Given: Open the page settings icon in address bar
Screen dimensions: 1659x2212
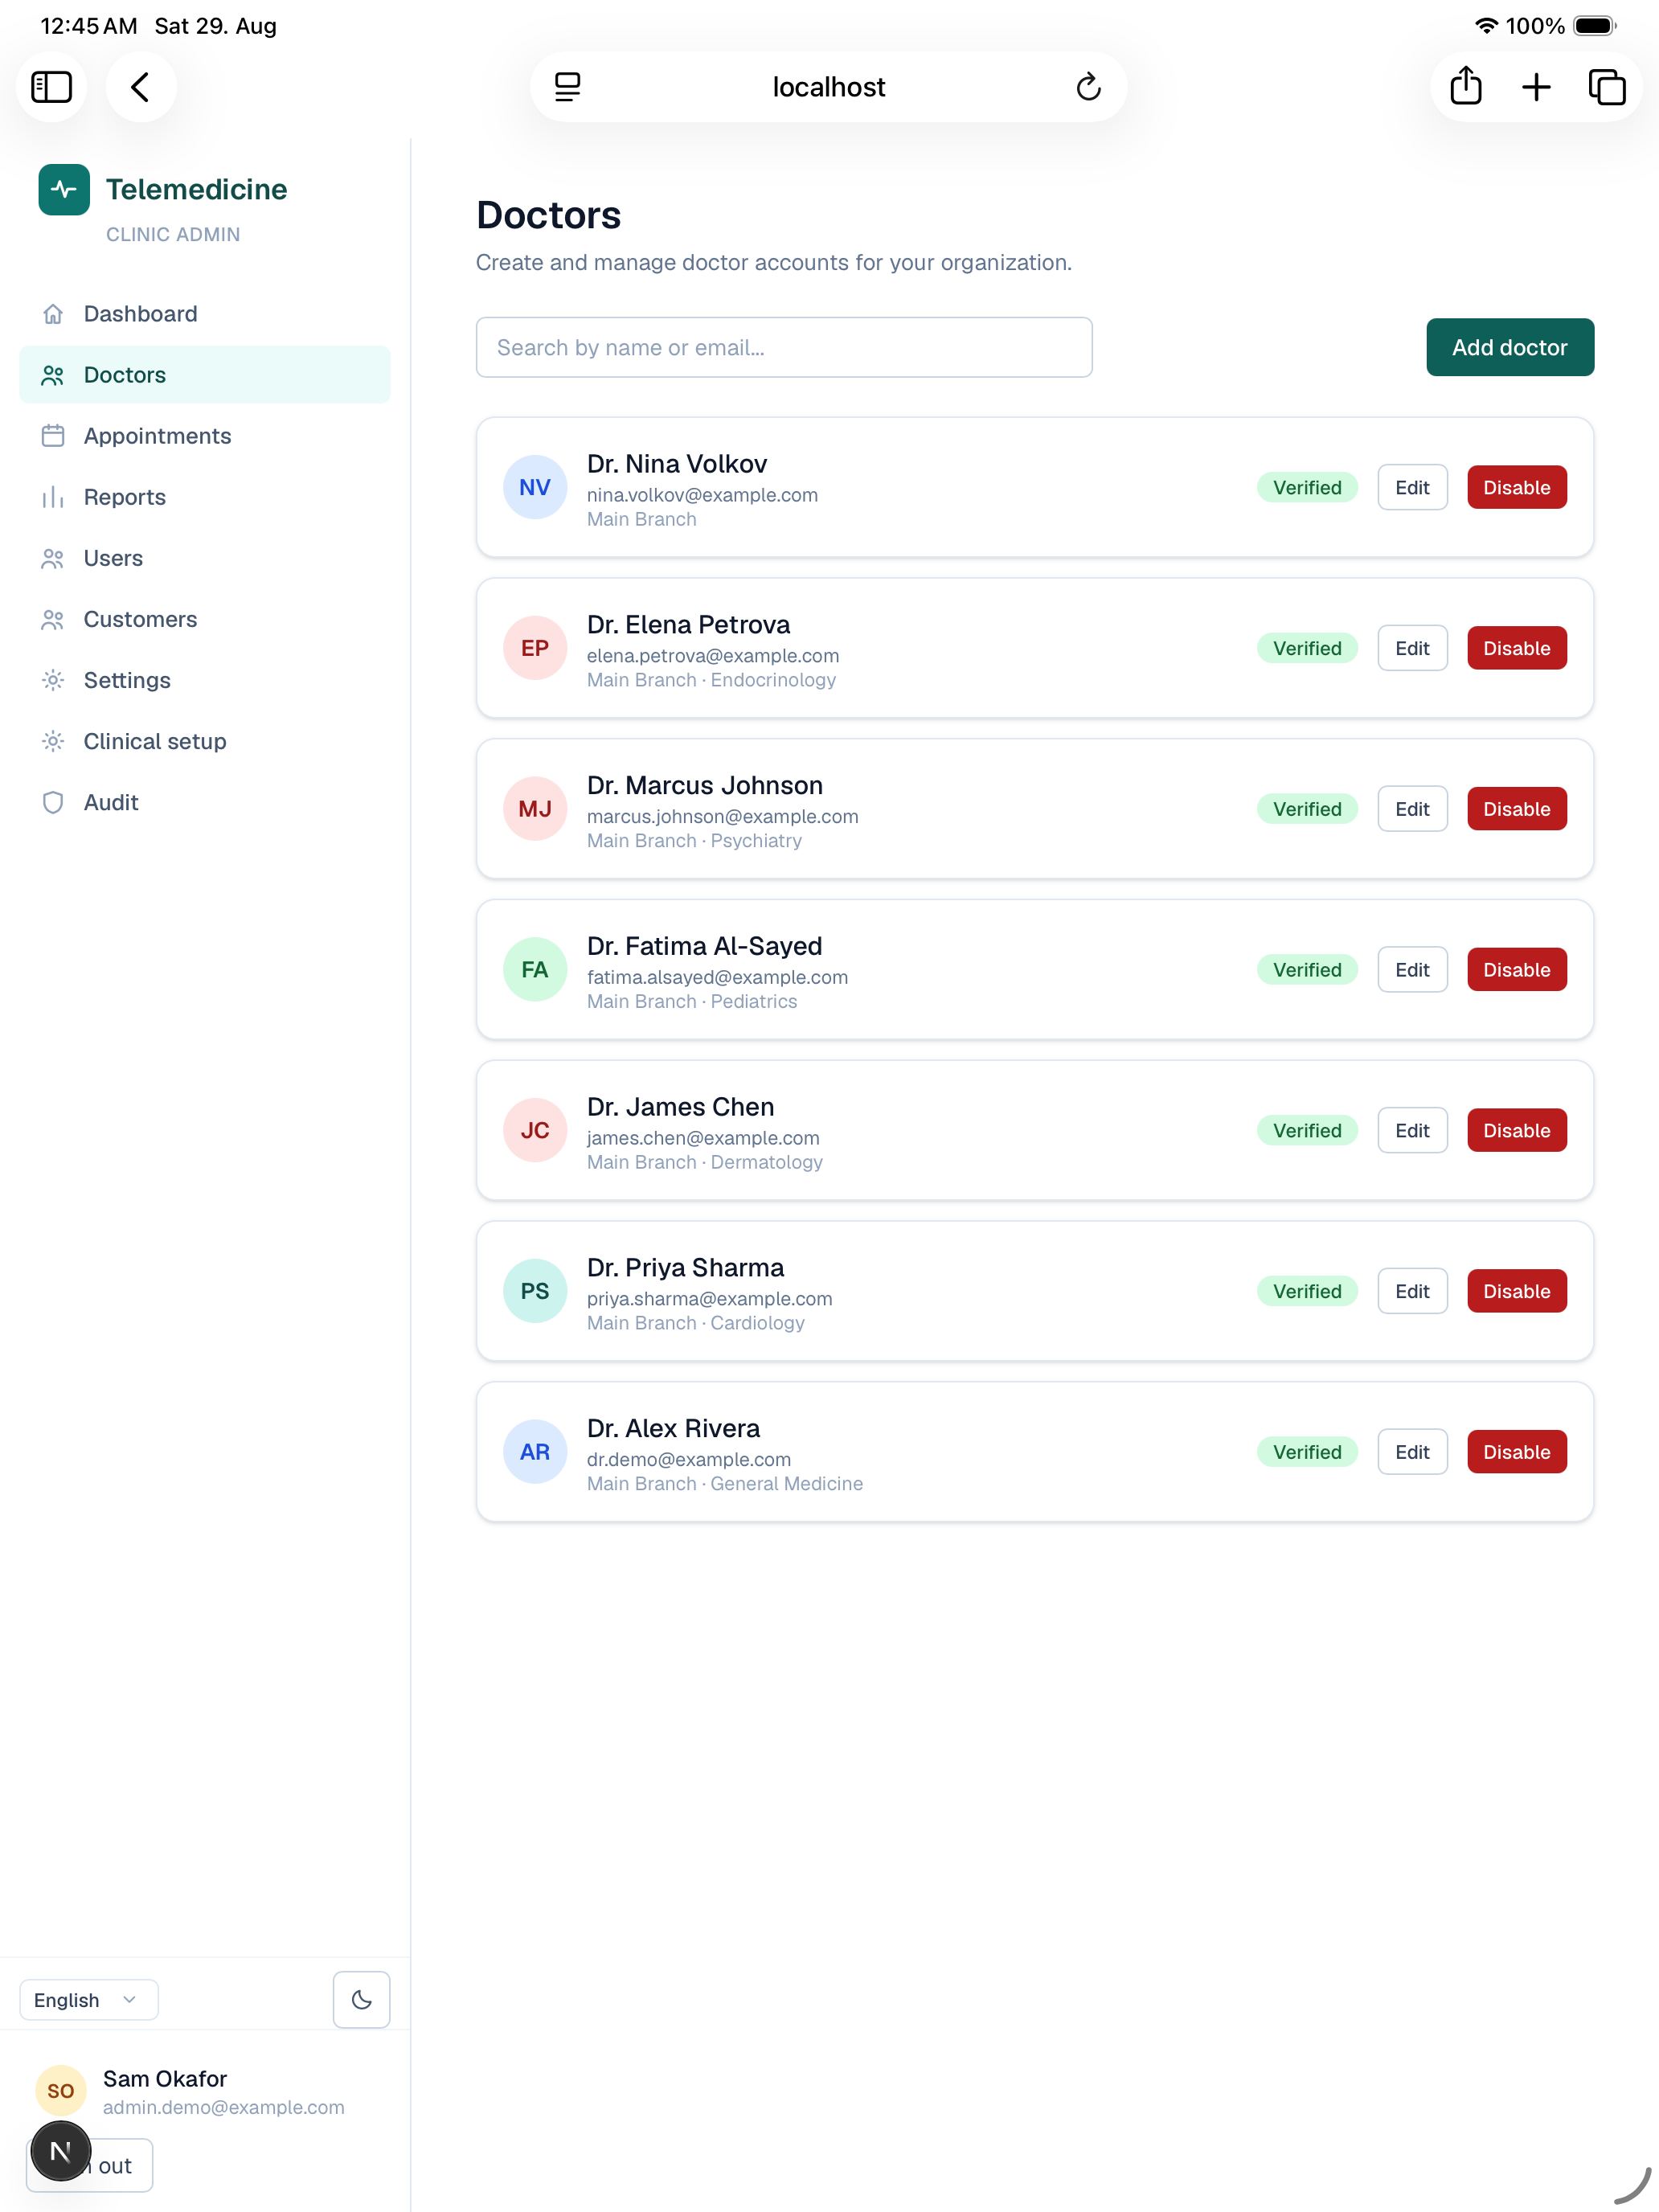Looking at the screenshot, I should [x=567, y=87].
